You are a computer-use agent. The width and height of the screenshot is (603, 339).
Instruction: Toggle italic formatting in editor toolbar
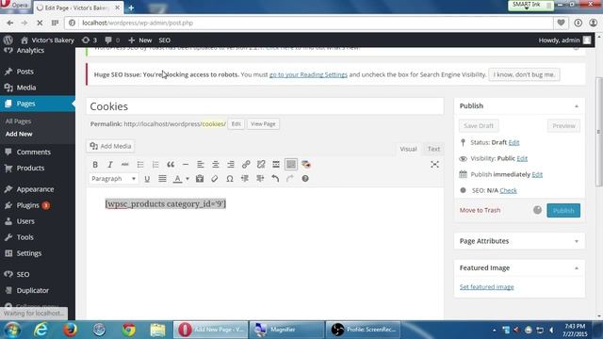coord(110,165)
